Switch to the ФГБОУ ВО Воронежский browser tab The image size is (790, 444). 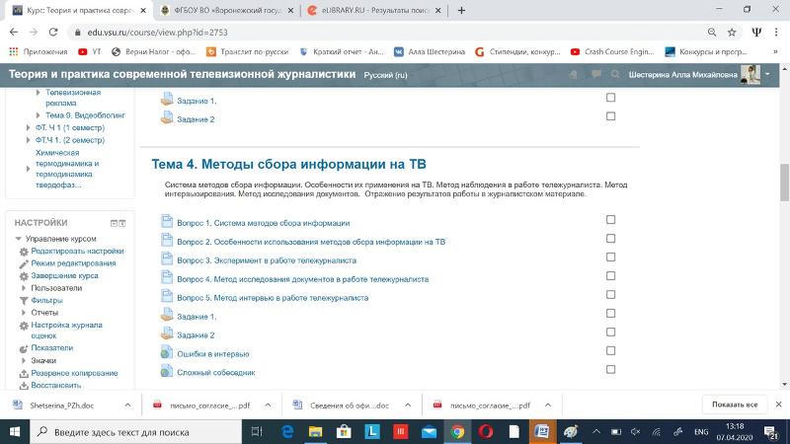point(223,10)
